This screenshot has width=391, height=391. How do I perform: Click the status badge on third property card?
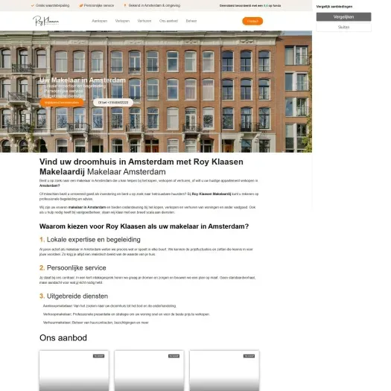coord(249,356)
